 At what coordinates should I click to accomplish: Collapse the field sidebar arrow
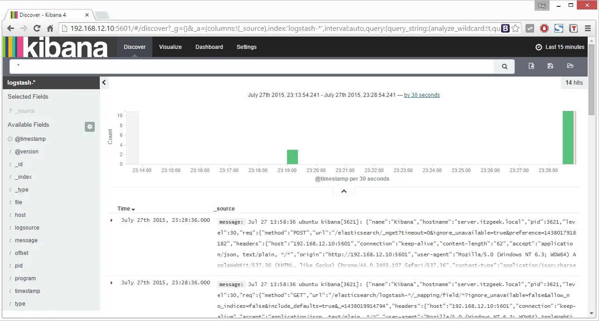click(x=104, y=82)
